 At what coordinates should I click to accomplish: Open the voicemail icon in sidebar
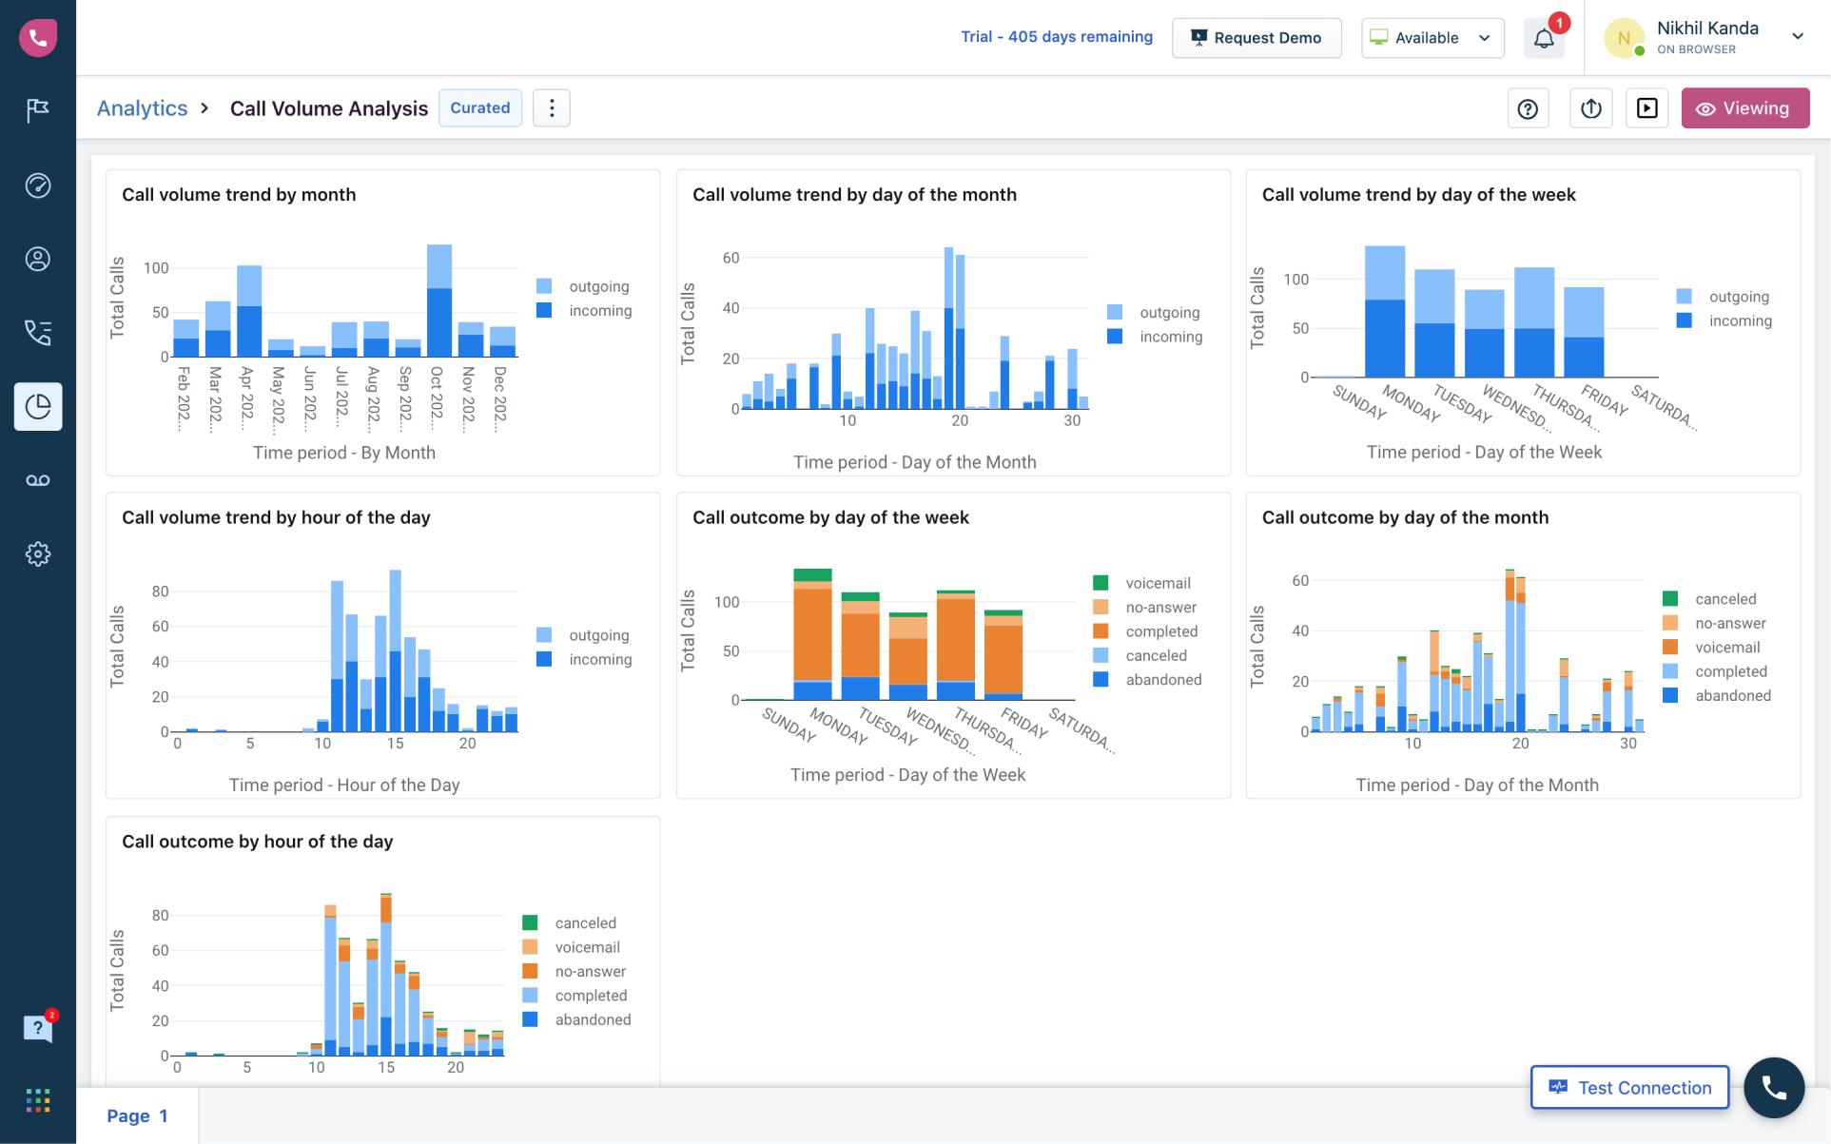point(38,480)
